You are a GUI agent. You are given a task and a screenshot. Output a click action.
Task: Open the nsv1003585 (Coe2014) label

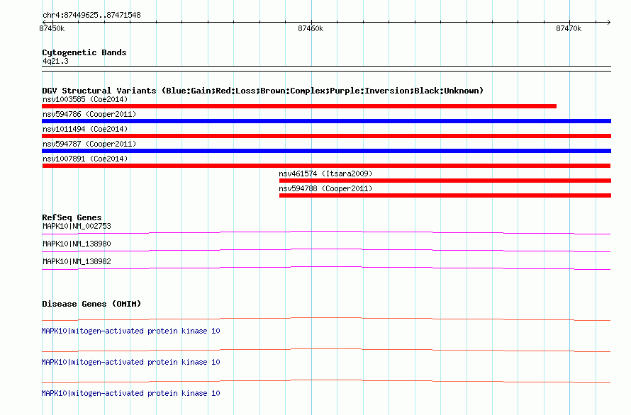(x=85, y=99)
